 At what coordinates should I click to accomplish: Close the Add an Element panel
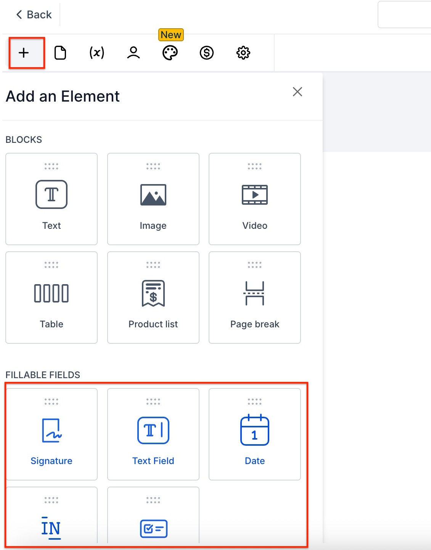(x=297, y=92)
